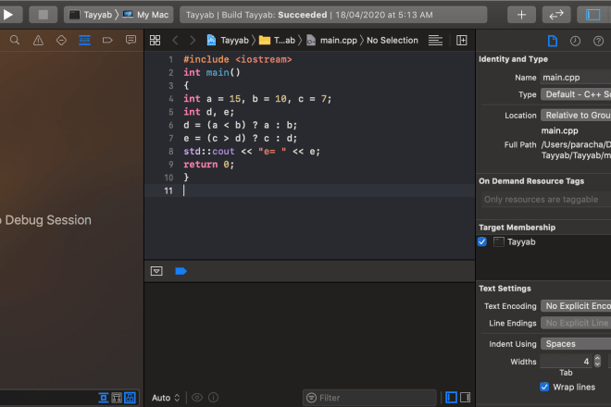Click line number 11 in the gutter
This screenshot has height=407, width=611.
click(168, 191)
